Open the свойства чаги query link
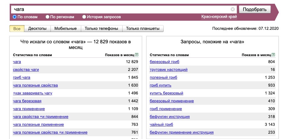Screen dimensions: 299x139 [26, 70]
